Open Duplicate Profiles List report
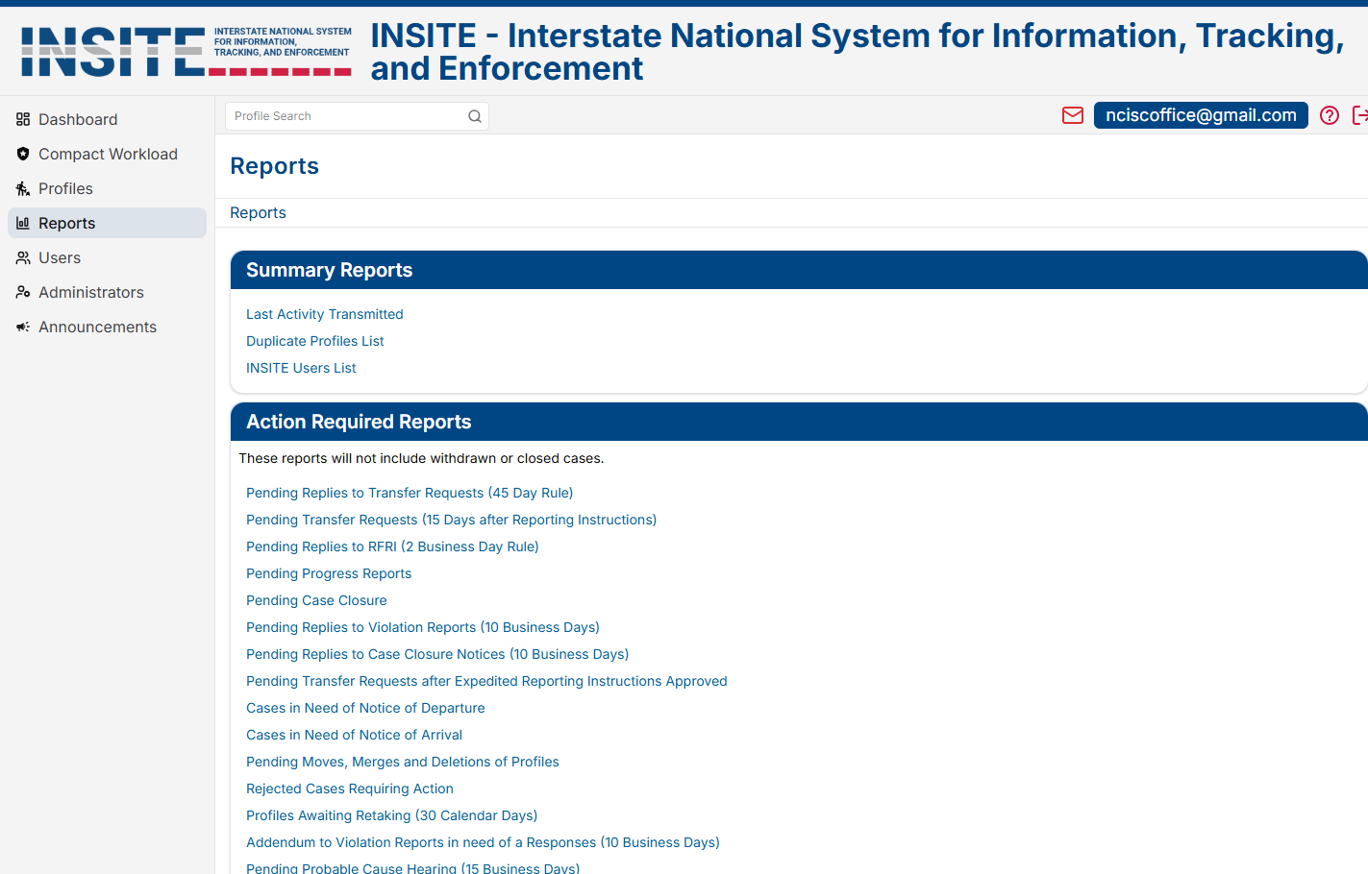The height and width of the screenshot is (874, 1368). click(x=315, y=341)
